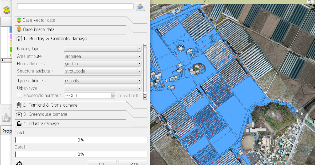The height and width of the screenshot is (165, 315).
Task: Click the orange folder import icon
Action: [140, 6]
